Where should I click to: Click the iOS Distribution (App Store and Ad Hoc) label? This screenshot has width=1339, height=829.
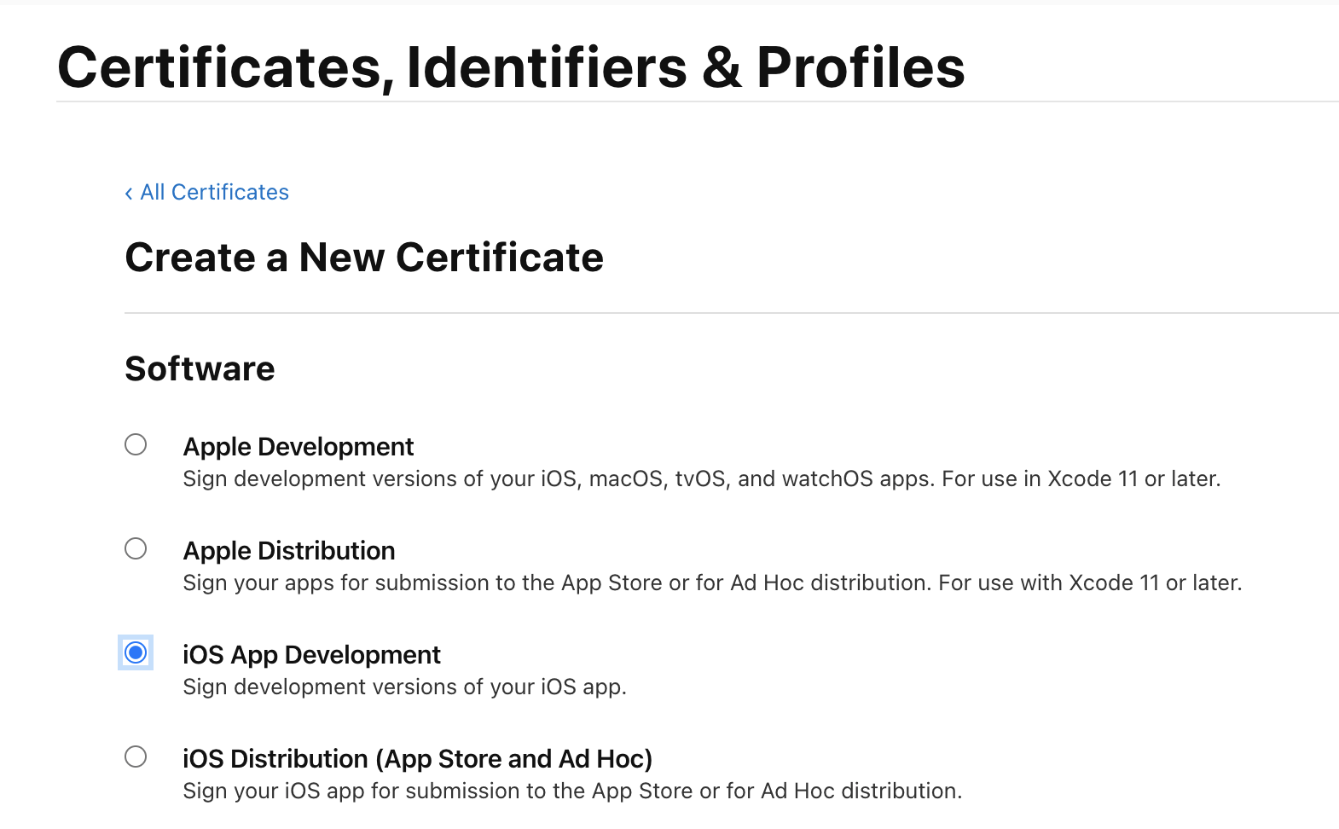(417, 759)
